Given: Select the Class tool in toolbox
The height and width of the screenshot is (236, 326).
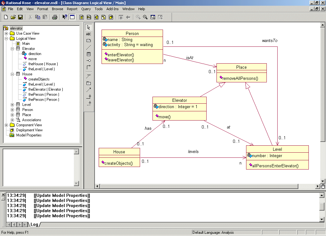Looking at the screenshot, I should (x=89, y=54).
